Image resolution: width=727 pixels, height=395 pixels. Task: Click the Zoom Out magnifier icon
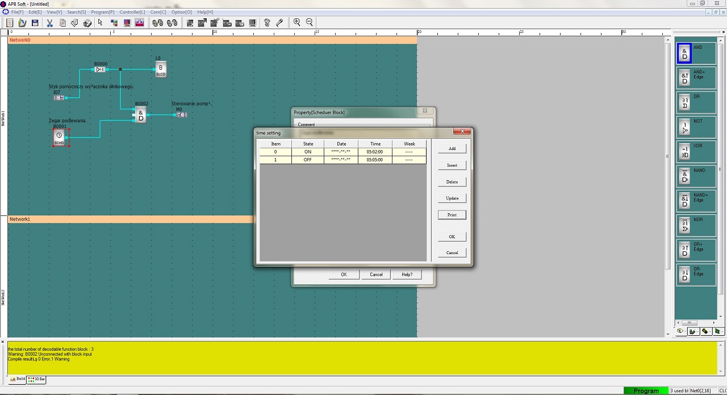[x=310, y=23]
